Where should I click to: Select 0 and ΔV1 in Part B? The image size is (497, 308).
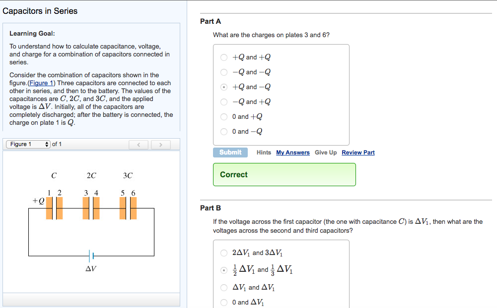(x=224, y=302)
